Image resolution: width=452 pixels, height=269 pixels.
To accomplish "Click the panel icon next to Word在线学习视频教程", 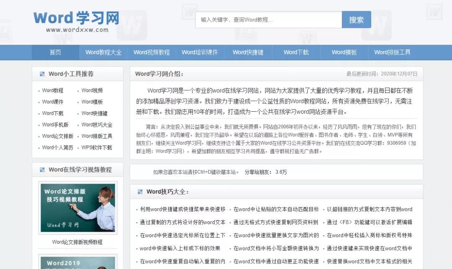I will pos(42,170).
